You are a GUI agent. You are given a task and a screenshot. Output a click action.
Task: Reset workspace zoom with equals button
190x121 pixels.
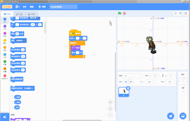coord(110,115)
